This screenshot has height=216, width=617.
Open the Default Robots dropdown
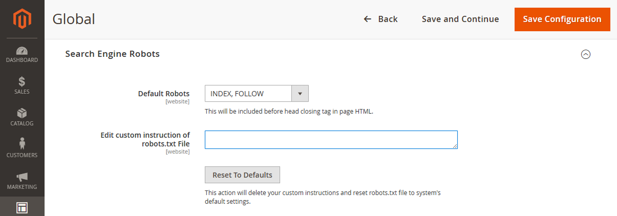click(x=257, y=94)
